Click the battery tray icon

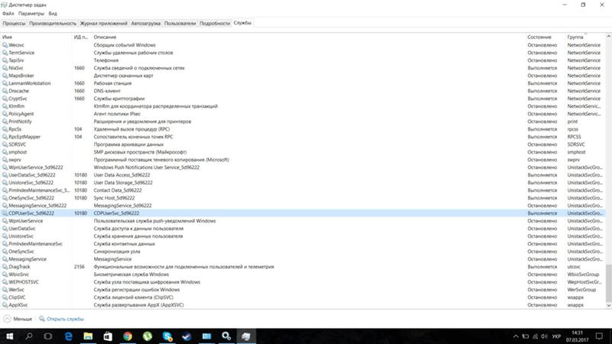[x=526, y=336]
